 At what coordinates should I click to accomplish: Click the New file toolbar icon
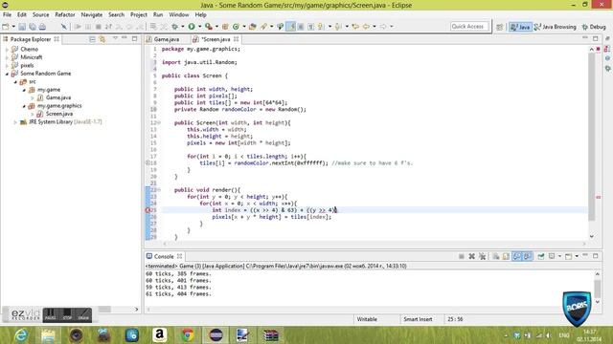click(6, 27)
